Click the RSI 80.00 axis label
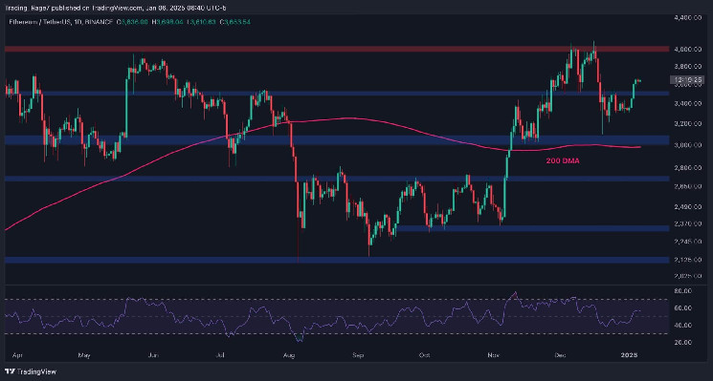Screen dimensions: 713x381 pos(684,290)
